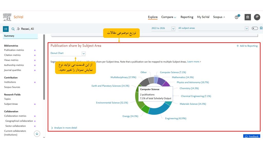Viewport: 263px width, 148px height.
Task: Click the purple dot beside Journal quartiles
Action: (x=35, y=70)
